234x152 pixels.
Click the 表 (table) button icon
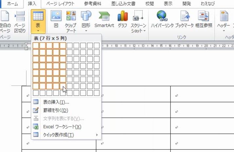tap(38, 16)
